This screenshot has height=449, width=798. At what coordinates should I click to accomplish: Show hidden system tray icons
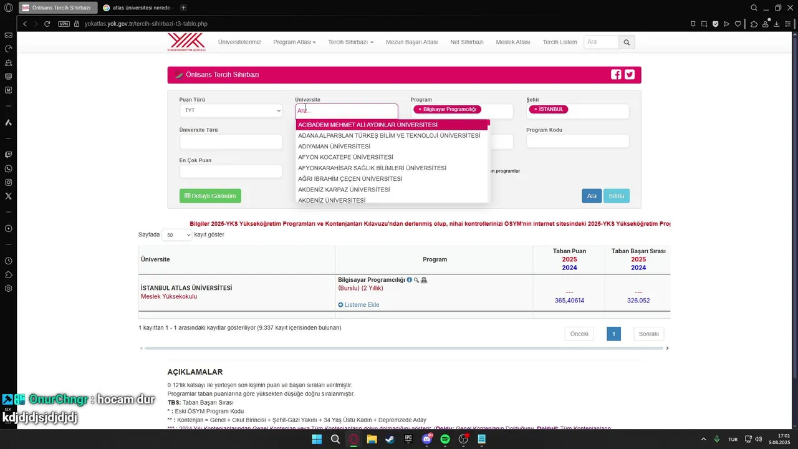[x=704, y=439]
